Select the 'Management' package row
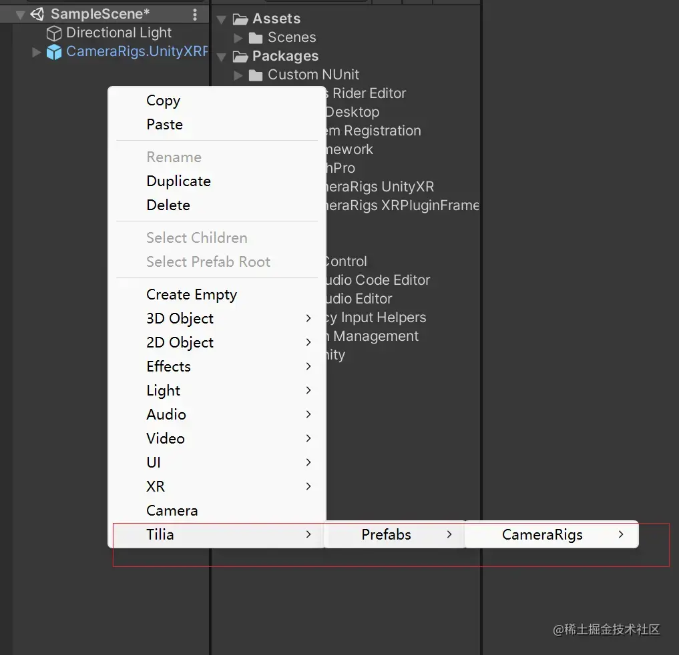The height and width of the screenshot is (655, 679). point(373,336)
